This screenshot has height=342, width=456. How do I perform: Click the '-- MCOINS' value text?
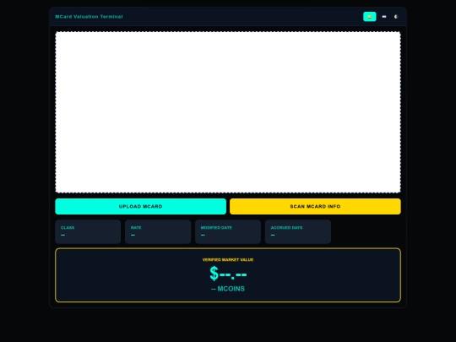(228, 289)
